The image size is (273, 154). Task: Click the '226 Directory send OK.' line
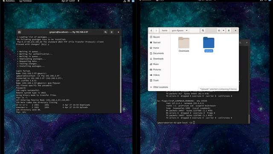click(x=29, y=110)
